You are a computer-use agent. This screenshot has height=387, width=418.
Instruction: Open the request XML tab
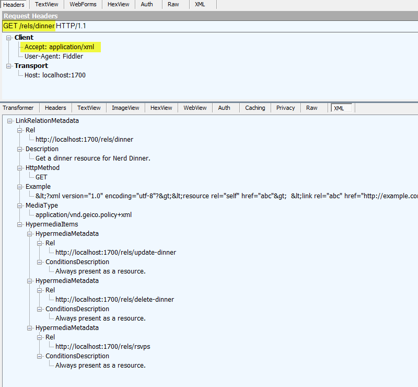click(200, 4)
